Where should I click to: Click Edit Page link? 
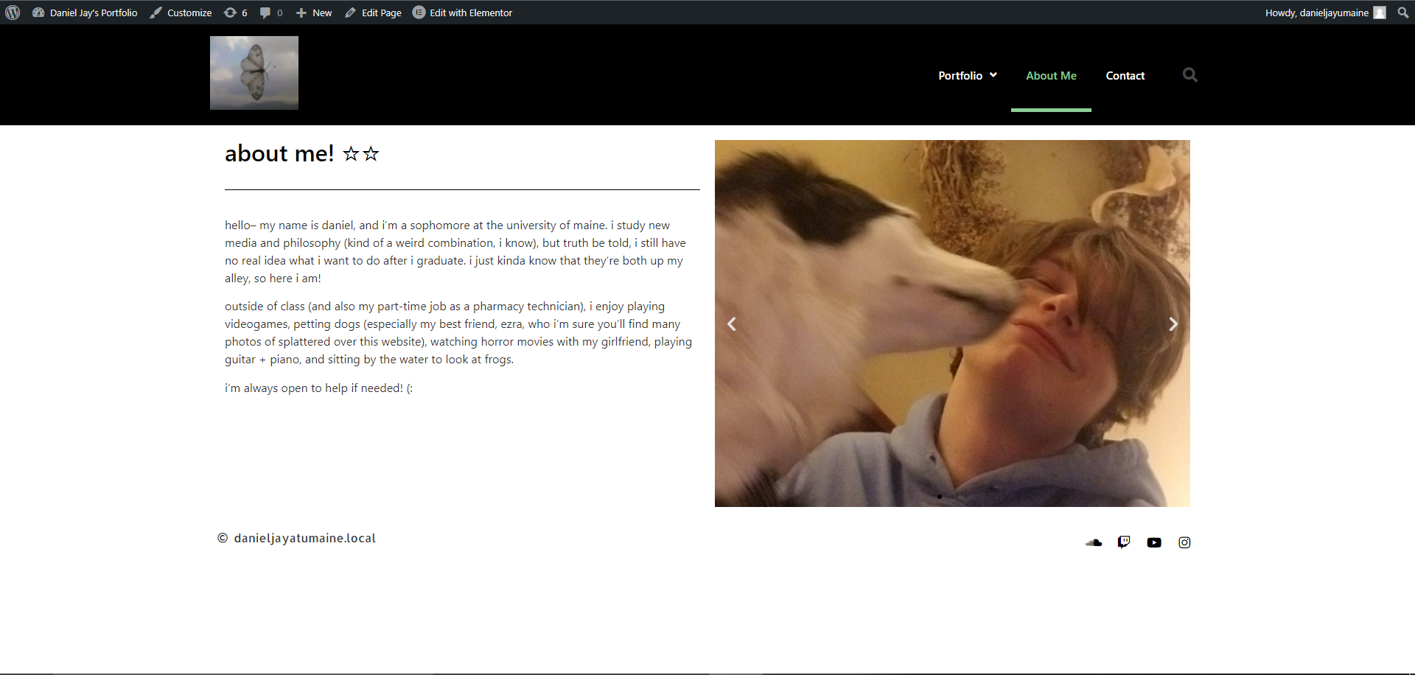pos(373,13)
